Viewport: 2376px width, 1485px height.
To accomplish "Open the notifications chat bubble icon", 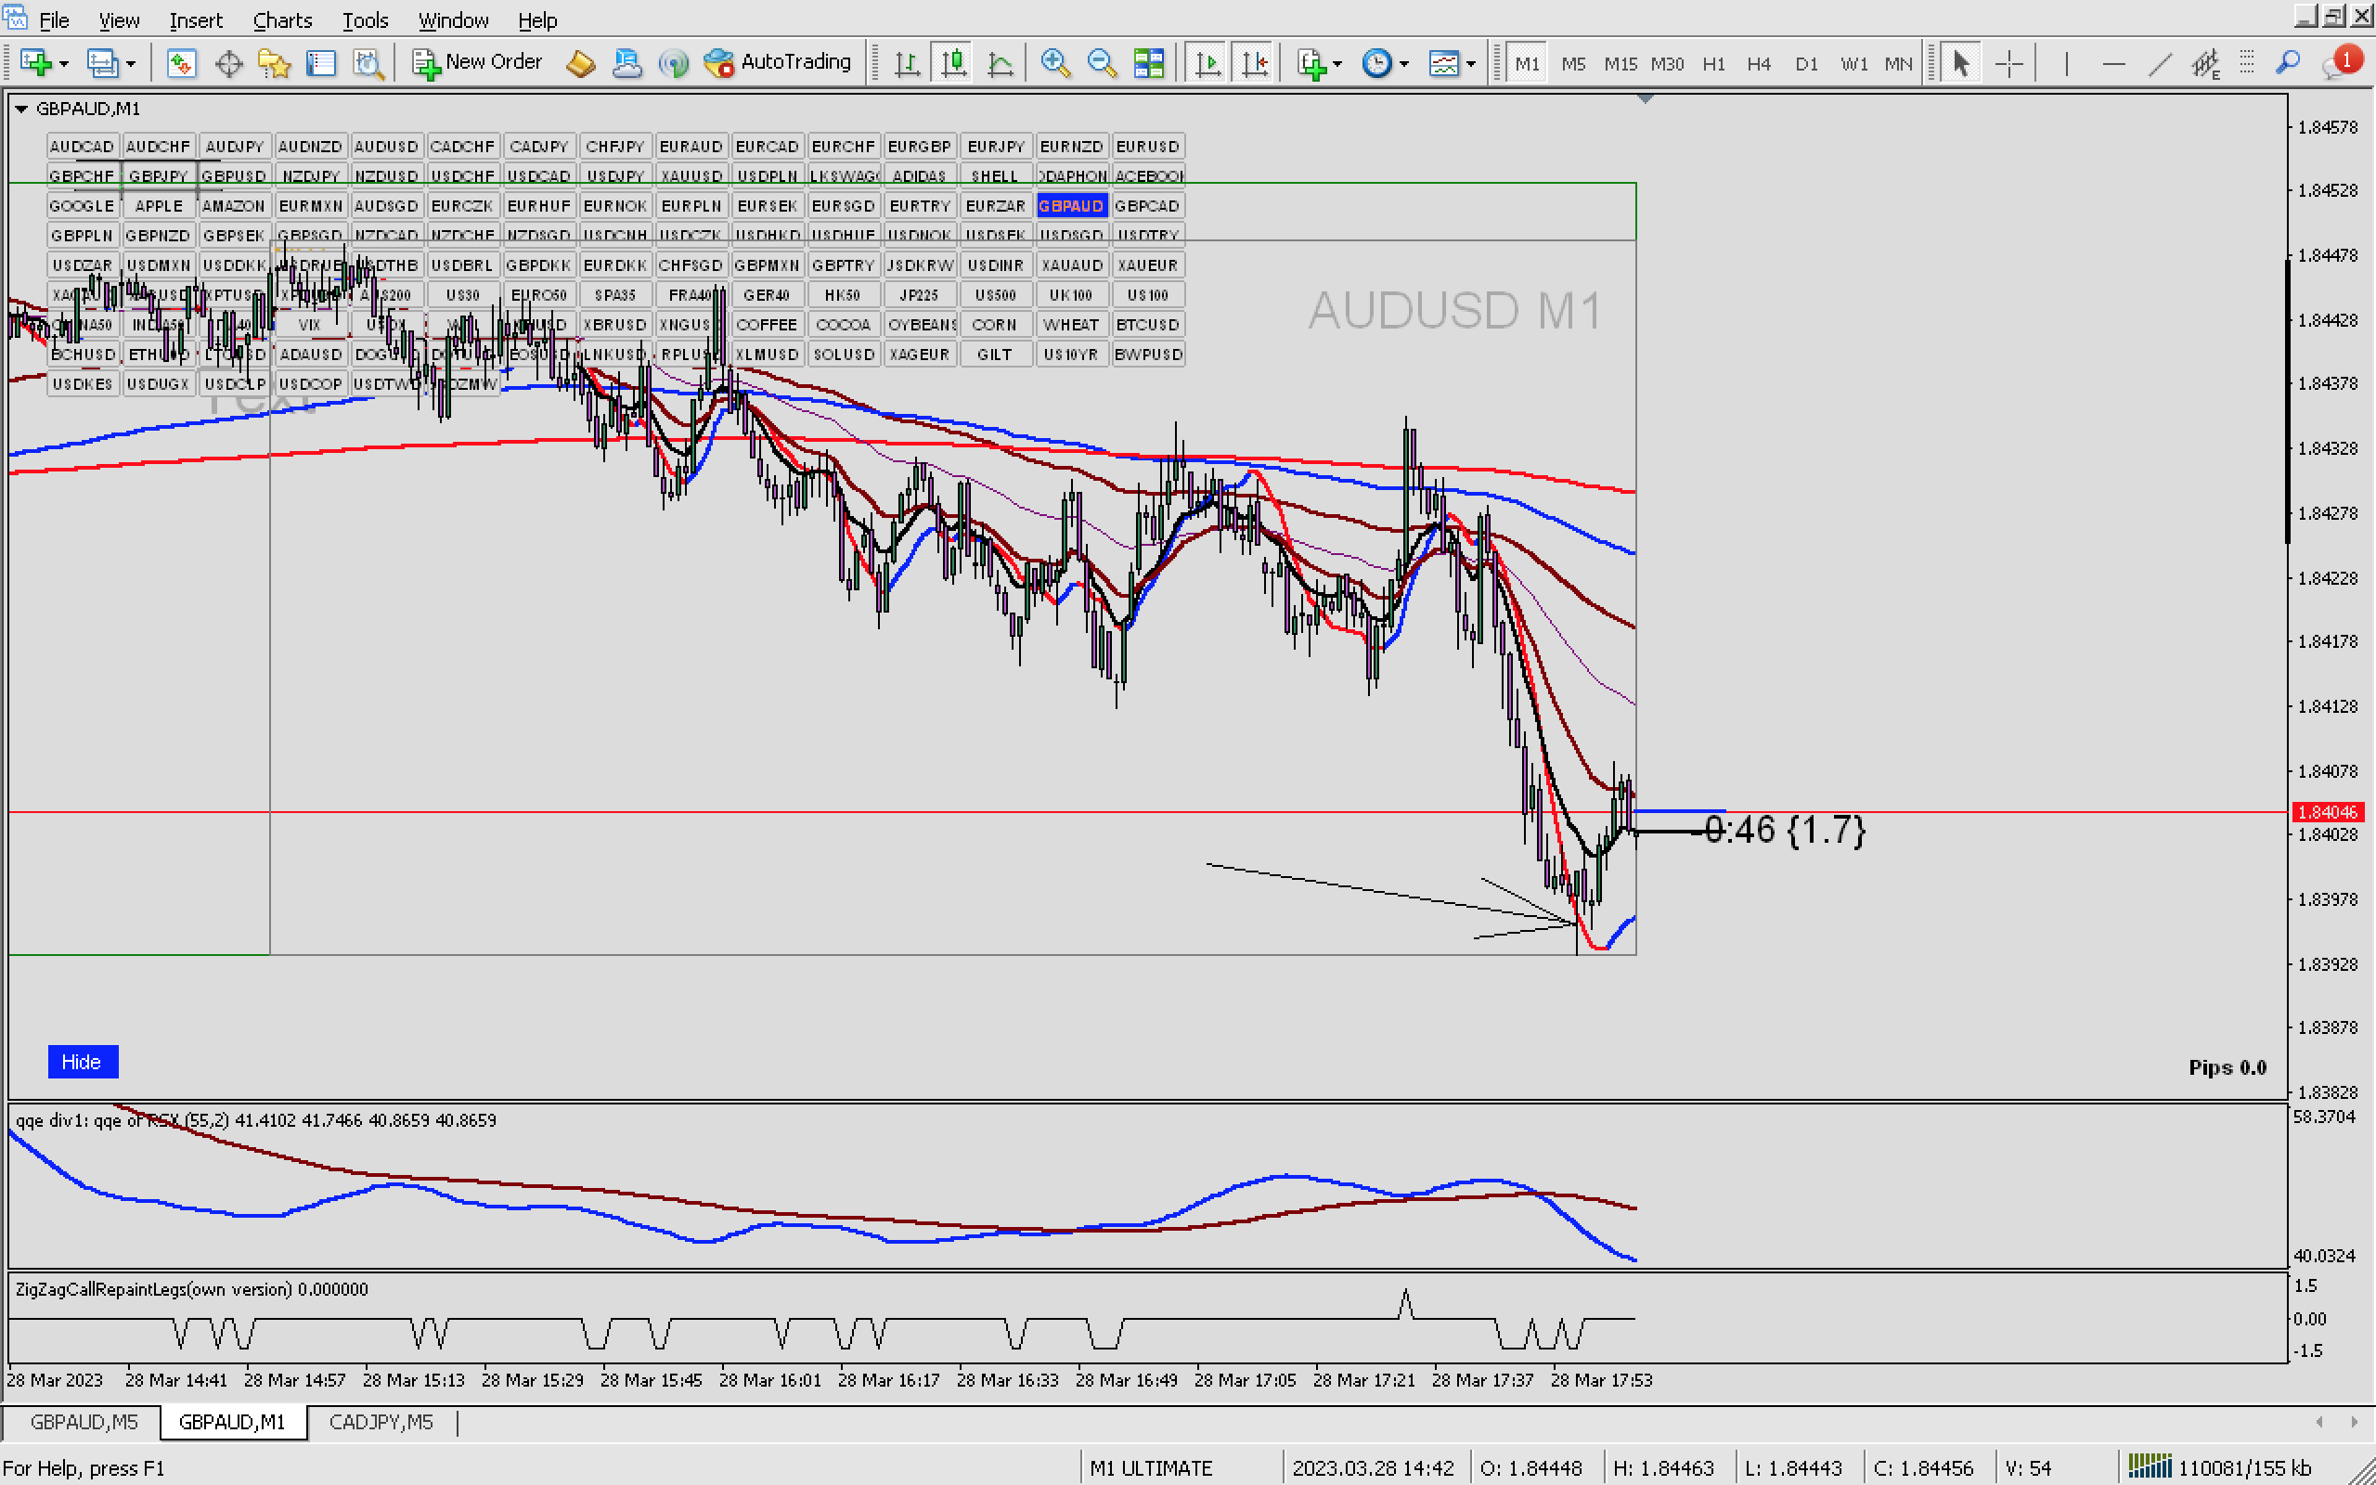I will (x=2337, y=64).
